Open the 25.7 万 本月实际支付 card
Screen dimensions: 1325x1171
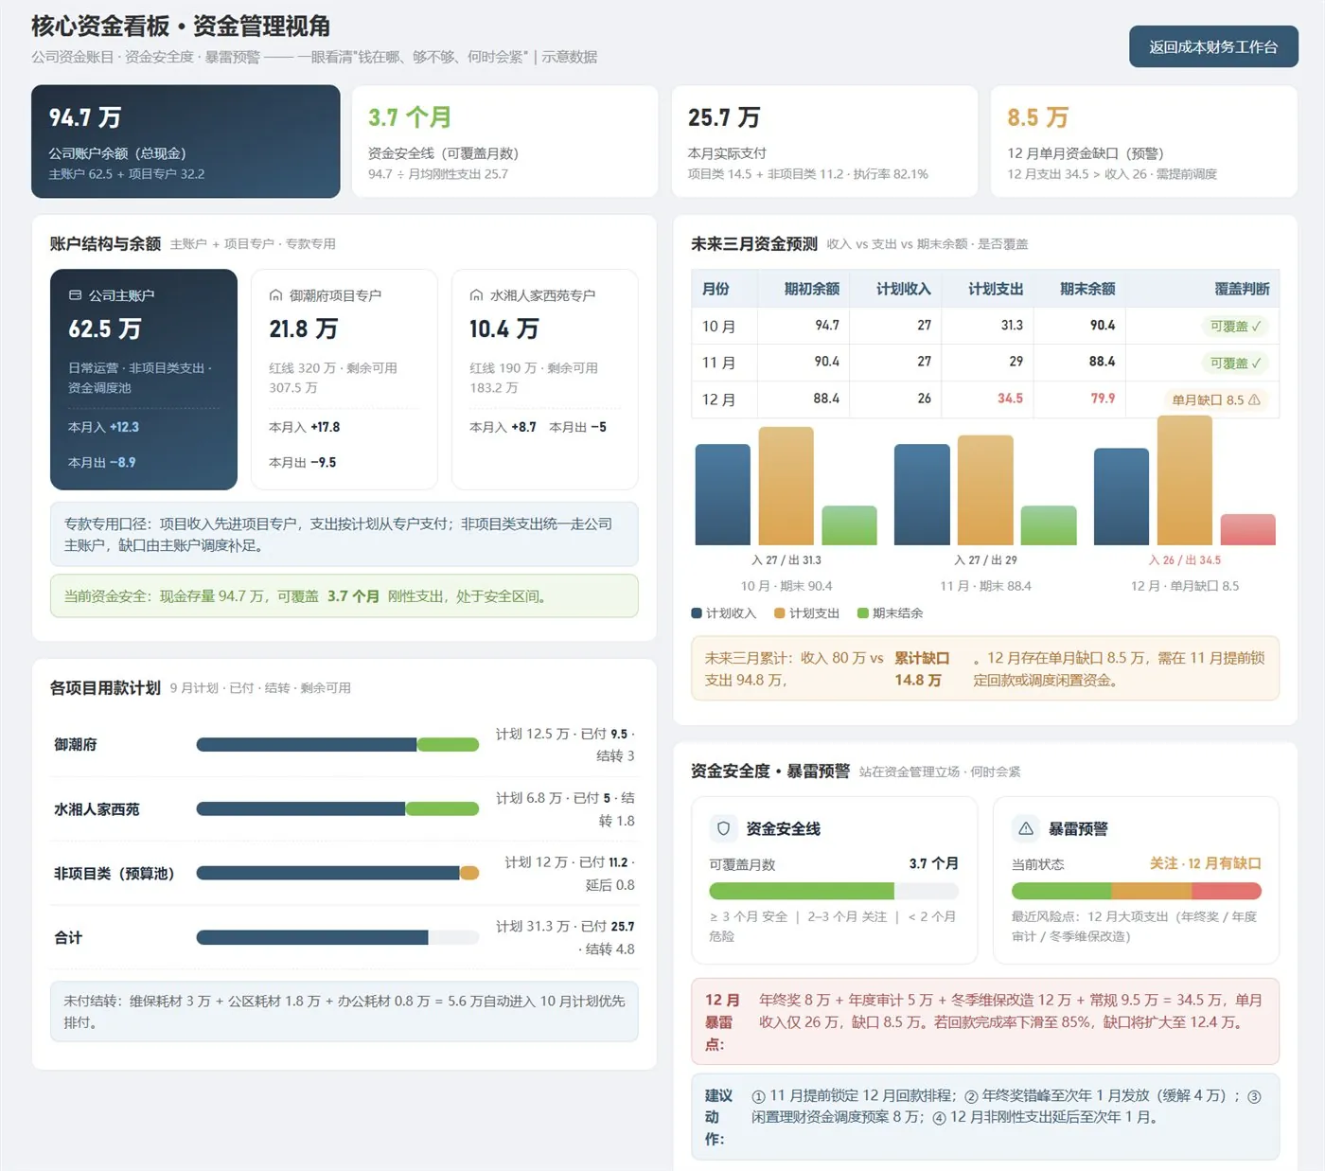pos(824,141)
